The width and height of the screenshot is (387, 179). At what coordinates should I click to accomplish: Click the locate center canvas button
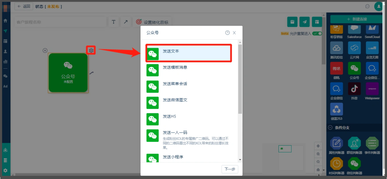[x=318, y=146]
